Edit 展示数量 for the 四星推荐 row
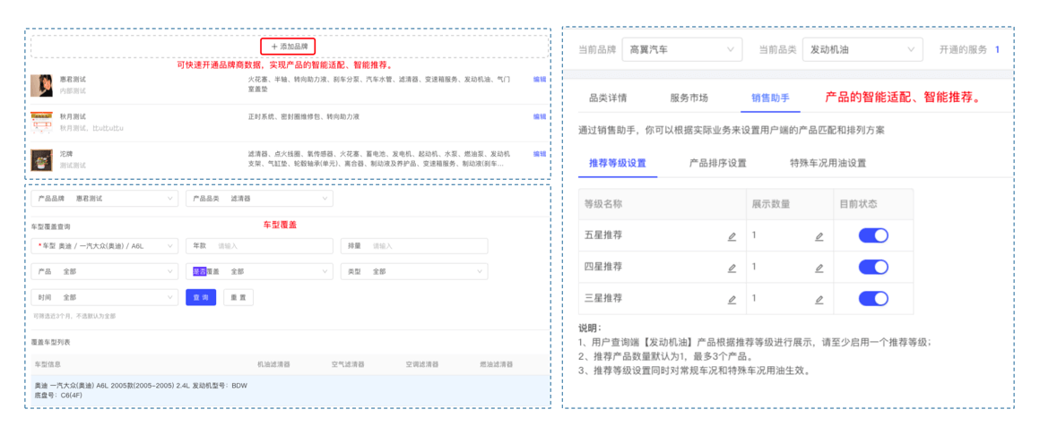Screen dimensions: 1040x435 pos(819,268)
